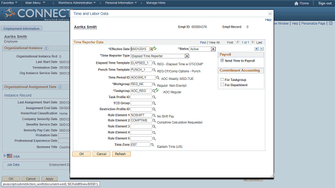Enable Commitment Accounting For Department
The height and width of the screenshot is (188, 335).
point(222,85)
